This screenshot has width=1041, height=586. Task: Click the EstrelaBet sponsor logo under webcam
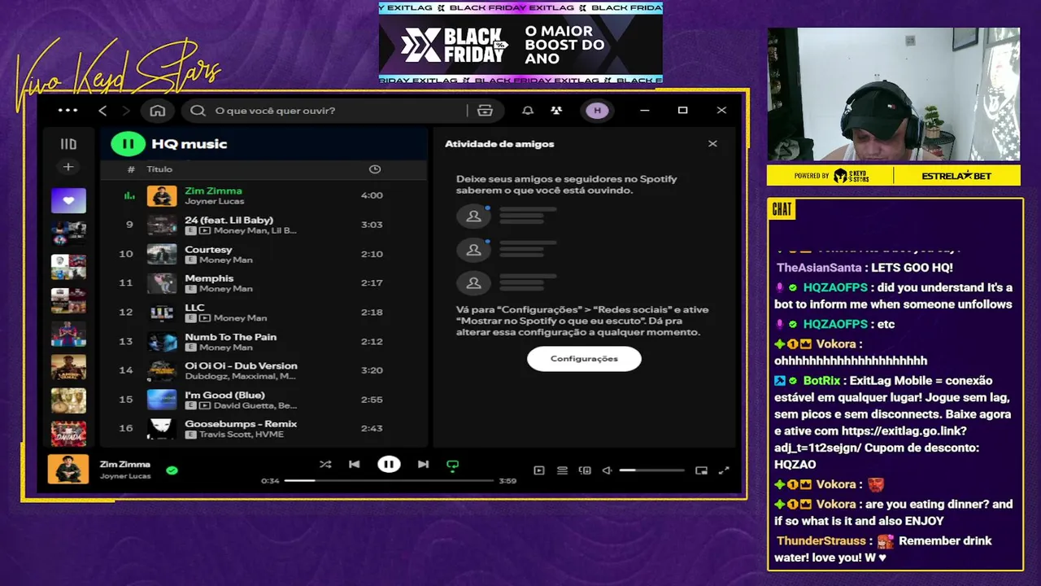957,176
